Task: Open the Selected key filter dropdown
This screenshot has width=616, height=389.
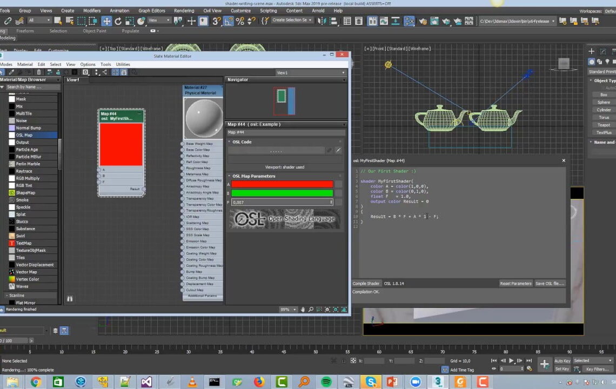Action: [x=592, y=361]
